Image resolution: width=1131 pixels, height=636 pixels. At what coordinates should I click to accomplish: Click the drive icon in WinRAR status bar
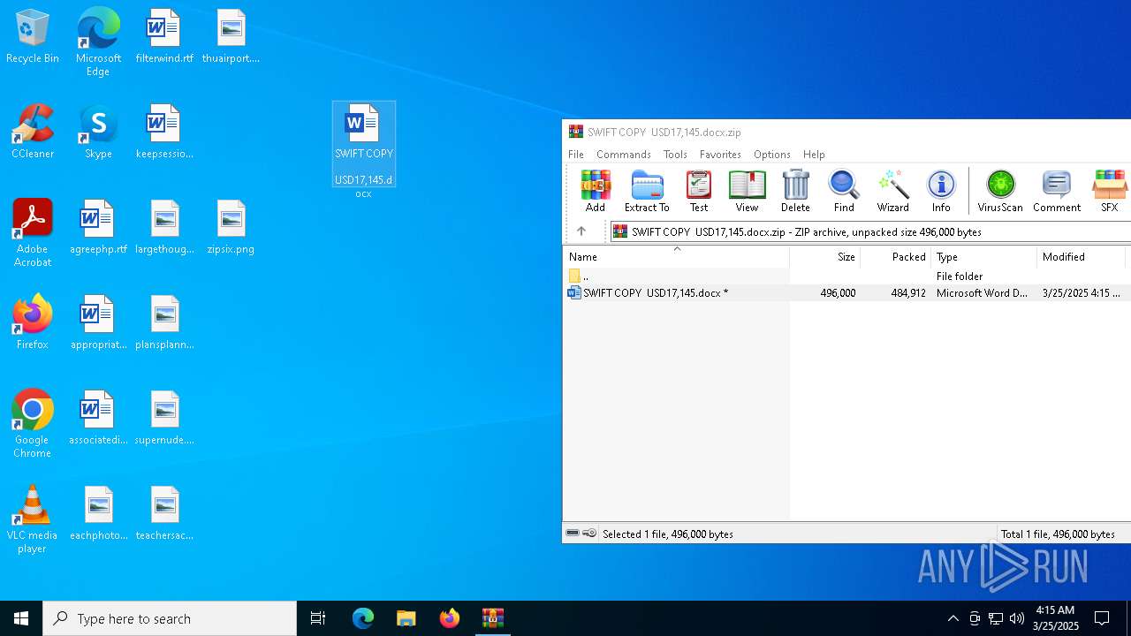coord(573,534)
